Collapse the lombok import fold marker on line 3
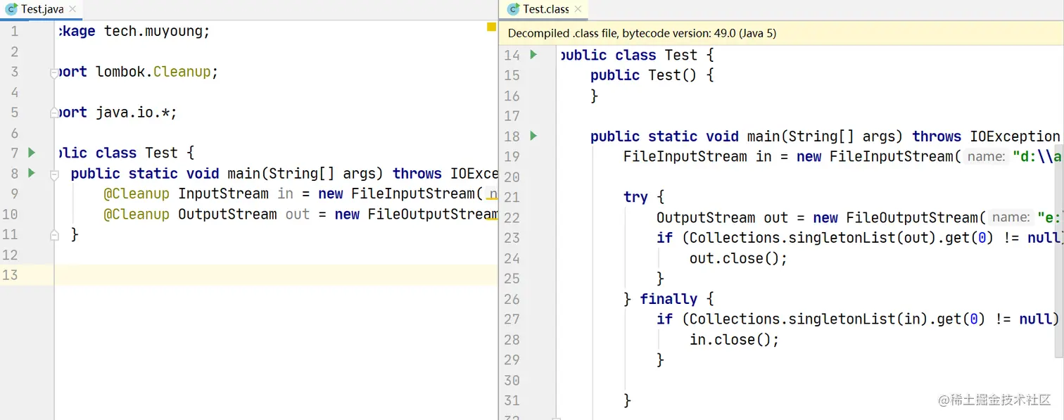This screenshot has height=420, width=1064. (x=53, y=72)
